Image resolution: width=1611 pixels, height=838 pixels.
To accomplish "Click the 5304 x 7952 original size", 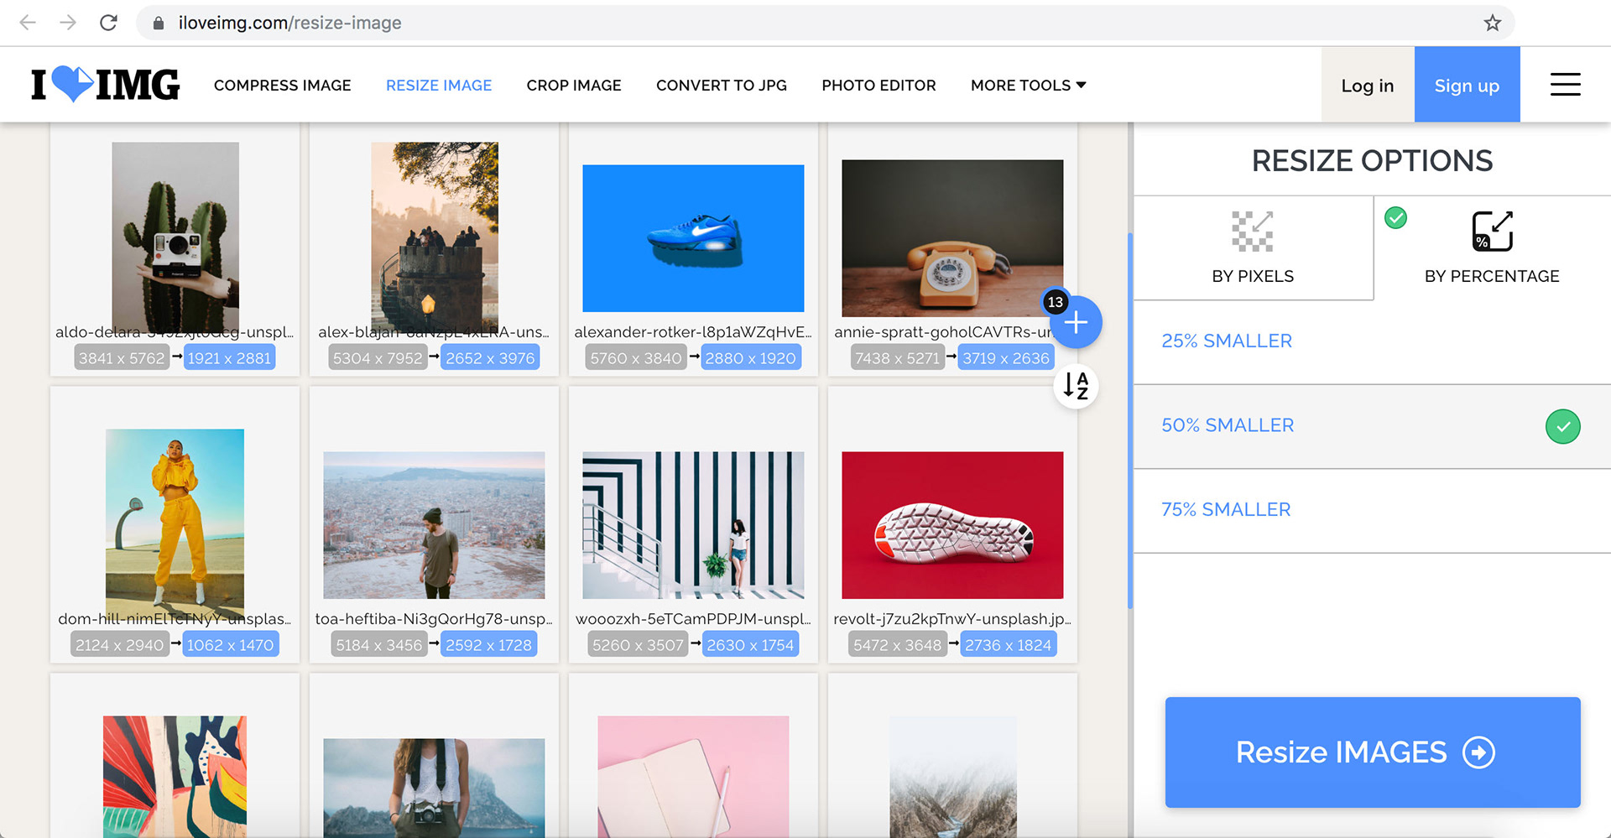I will point(378,358).
